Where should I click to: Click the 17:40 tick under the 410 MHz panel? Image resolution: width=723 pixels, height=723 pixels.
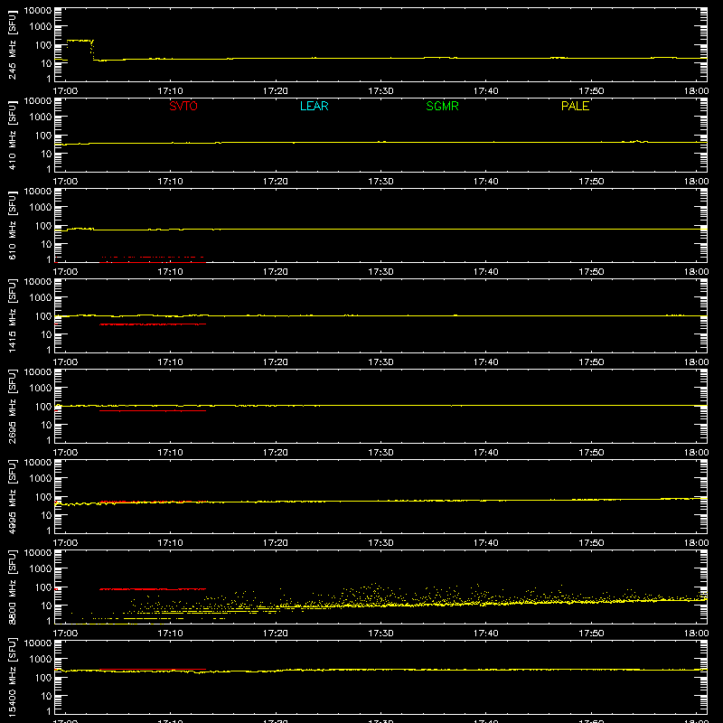click(485, 182)
